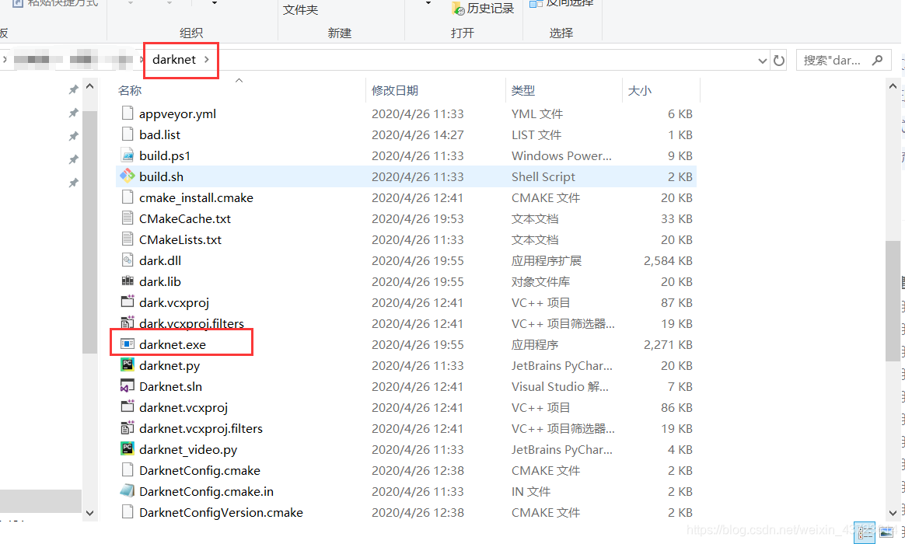The width and height of the screenshot is (905, 544).
Task: Click the LIST 文件 type cell
Action: point(536,134)
